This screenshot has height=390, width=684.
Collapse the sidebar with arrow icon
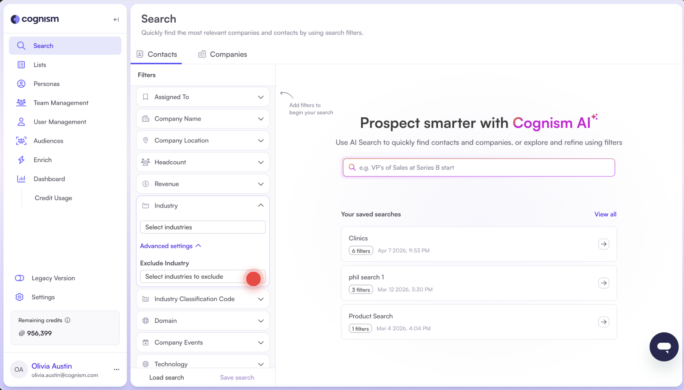point(116,20)
